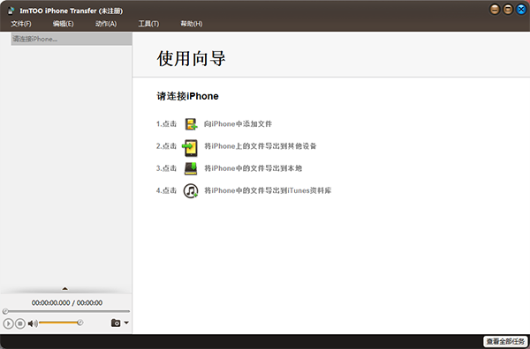
Task: Click the ImTOO app icon in title bar
Action: pyautogui.click(x=11, y=11)
